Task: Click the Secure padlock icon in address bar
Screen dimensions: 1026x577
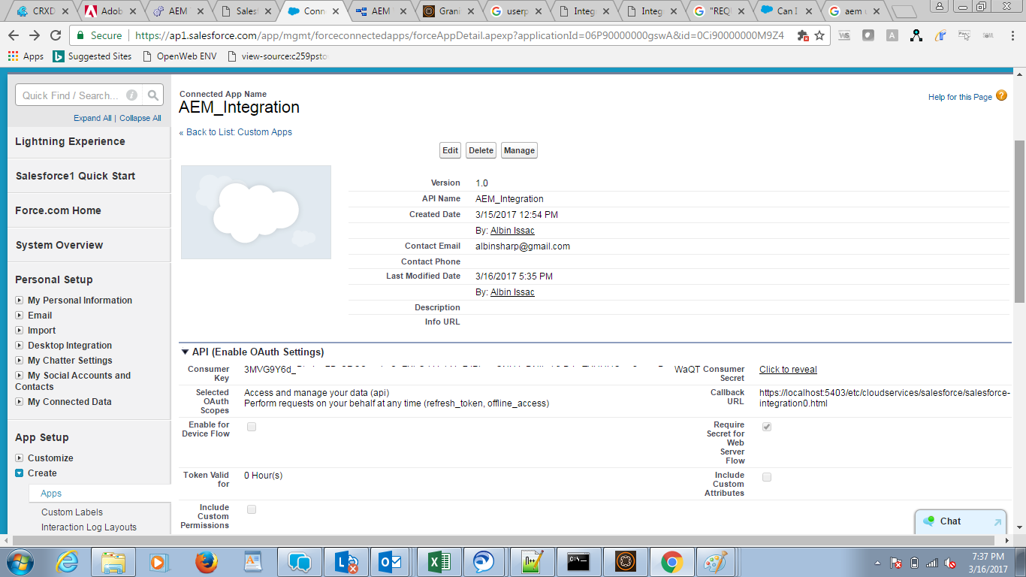Action: 81,35
